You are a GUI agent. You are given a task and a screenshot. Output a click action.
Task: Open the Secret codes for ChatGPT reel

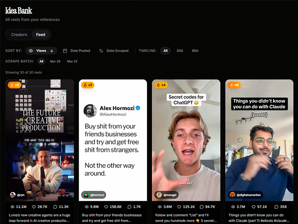pyautogui.click(x=186, y=140)
